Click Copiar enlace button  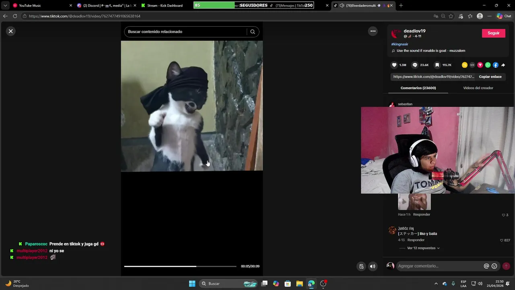click(x=490, y=77)
